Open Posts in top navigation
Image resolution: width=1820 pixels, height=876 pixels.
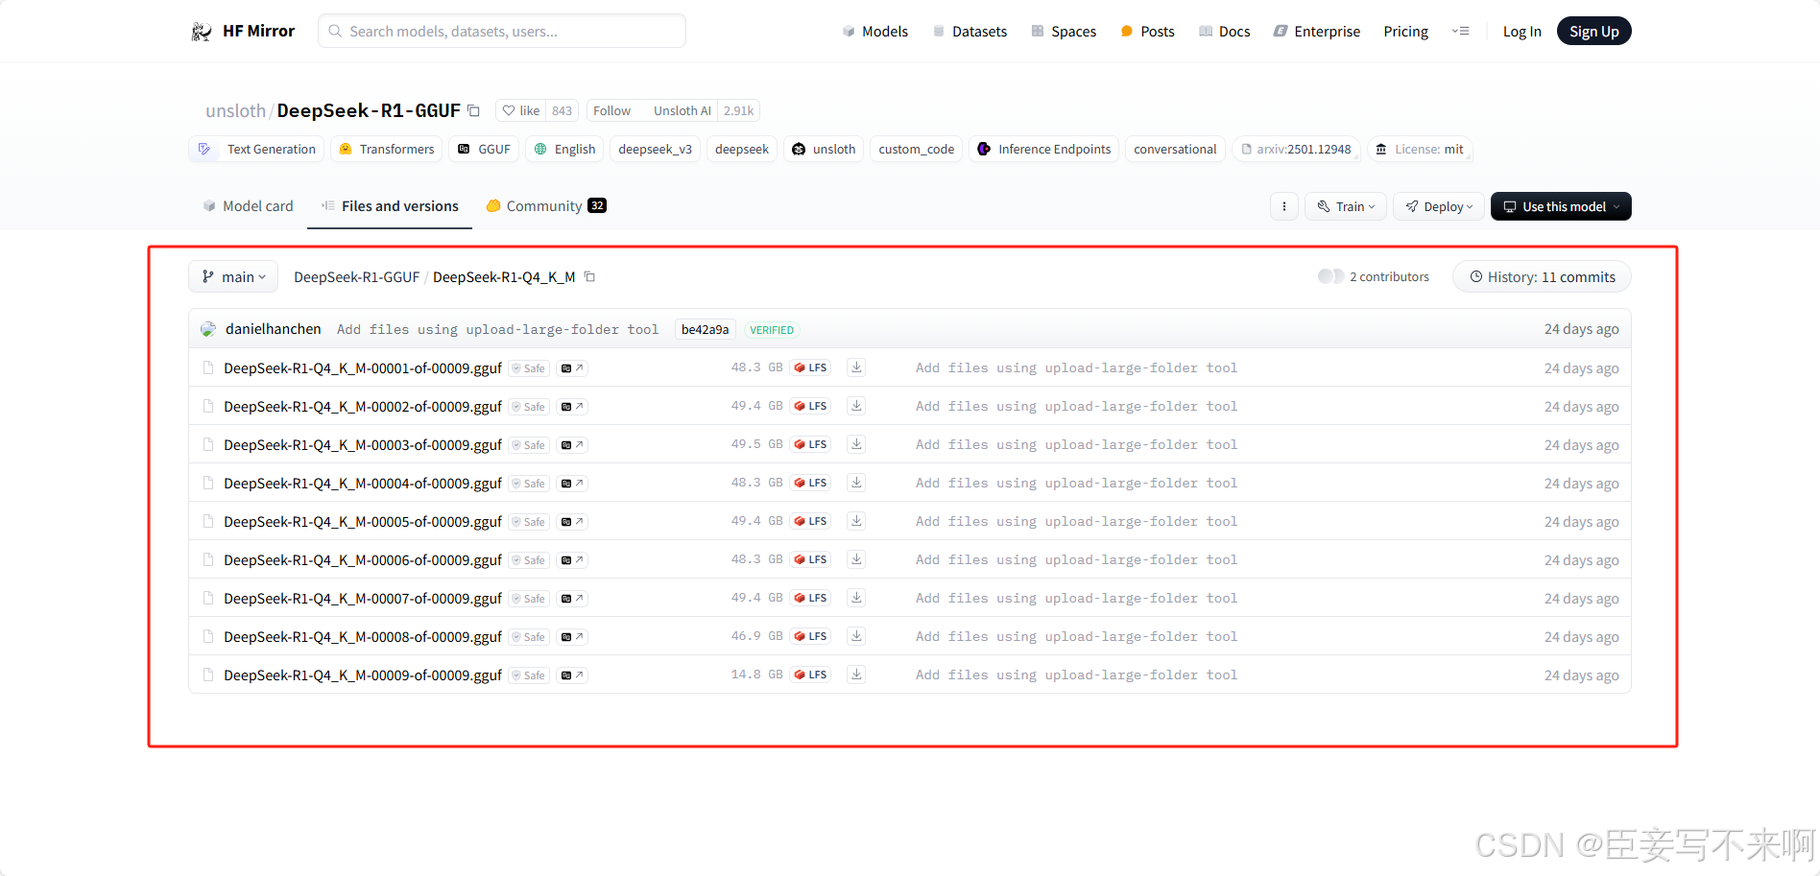tap(1147, 32)
